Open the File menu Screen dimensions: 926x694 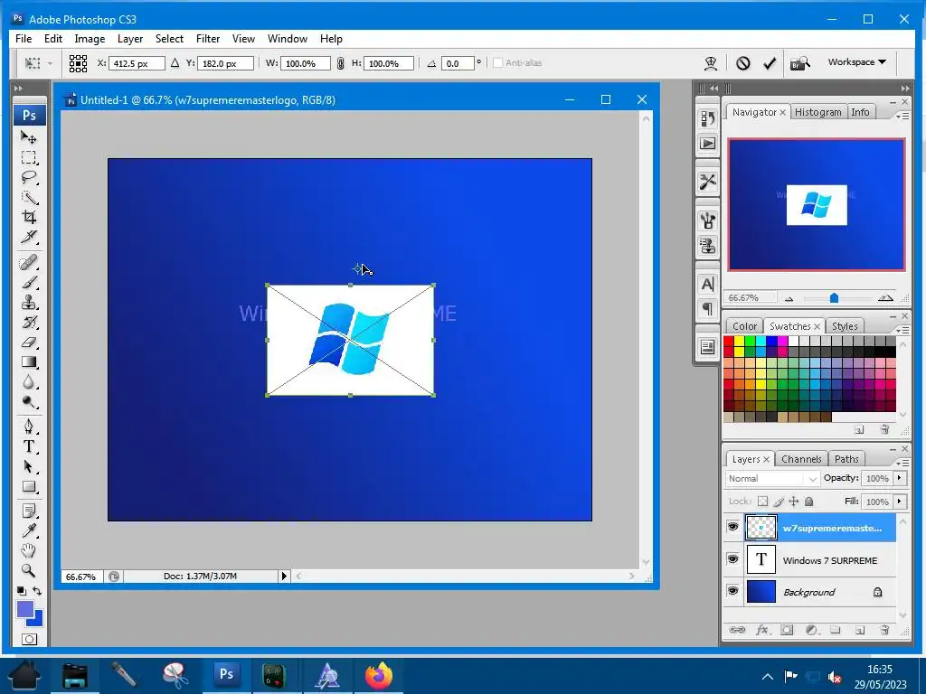point(24,39)
